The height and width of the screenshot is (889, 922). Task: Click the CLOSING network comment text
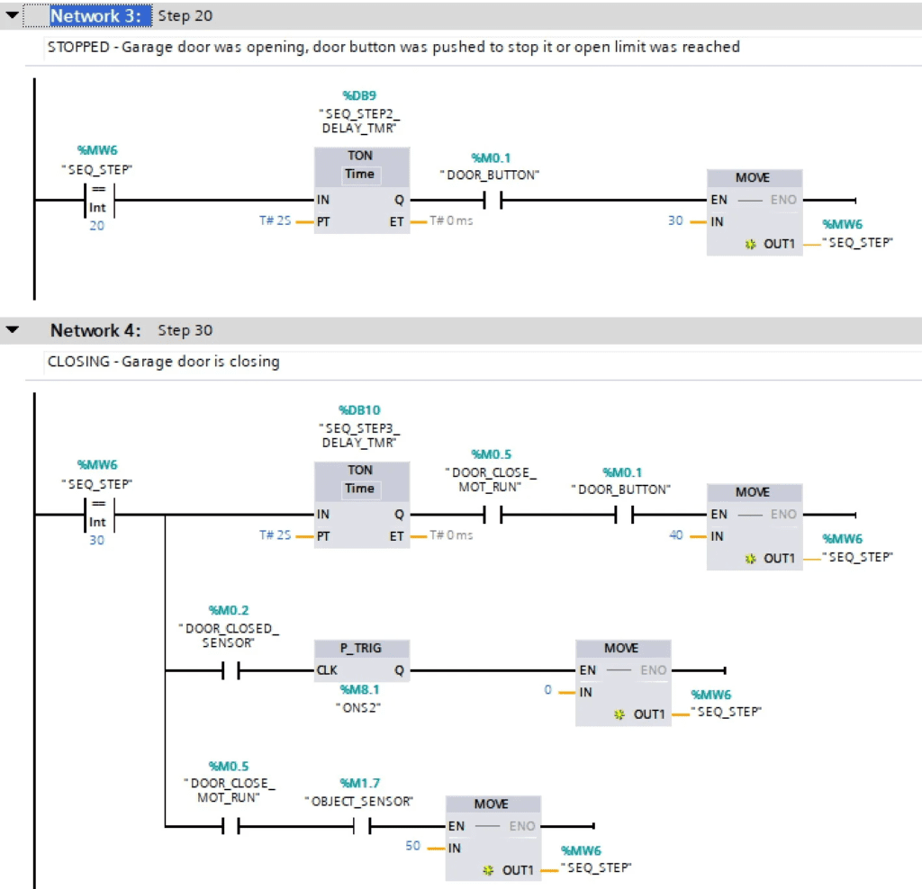[x=164, y=362]
